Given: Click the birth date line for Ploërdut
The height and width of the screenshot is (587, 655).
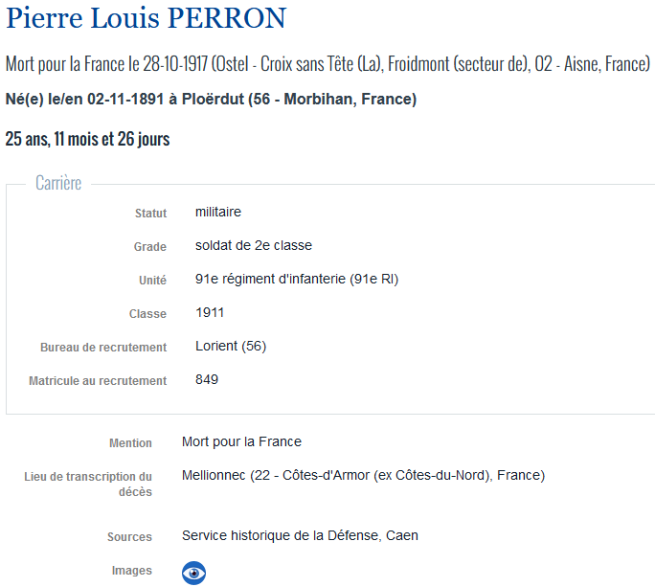Looking at the screenshot, I should (x=211, y=100).
